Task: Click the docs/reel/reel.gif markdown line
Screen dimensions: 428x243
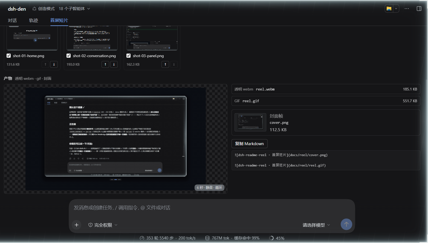Action: click(280, 165)
